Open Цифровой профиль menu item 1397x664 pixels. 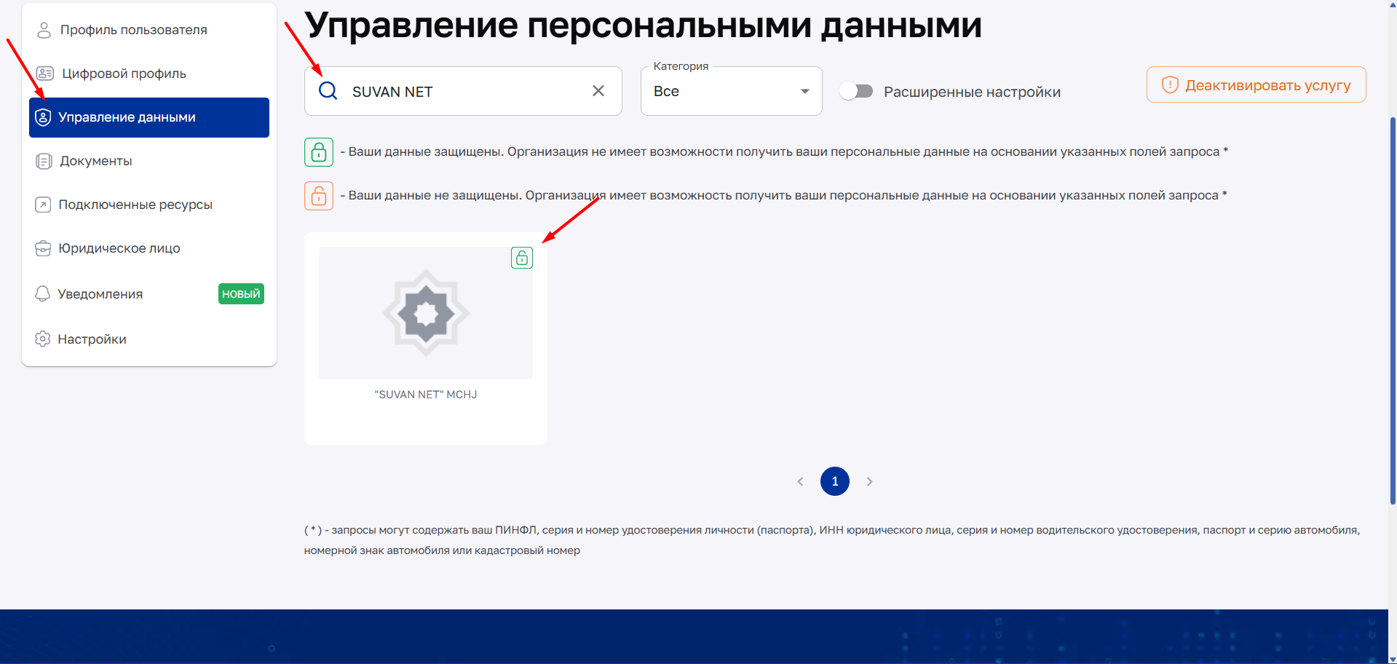[149, 74]
